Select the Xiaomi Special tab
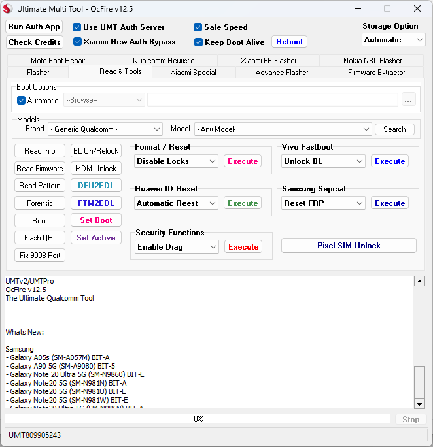This screenshot has width=433, height=447. point(193,73)
